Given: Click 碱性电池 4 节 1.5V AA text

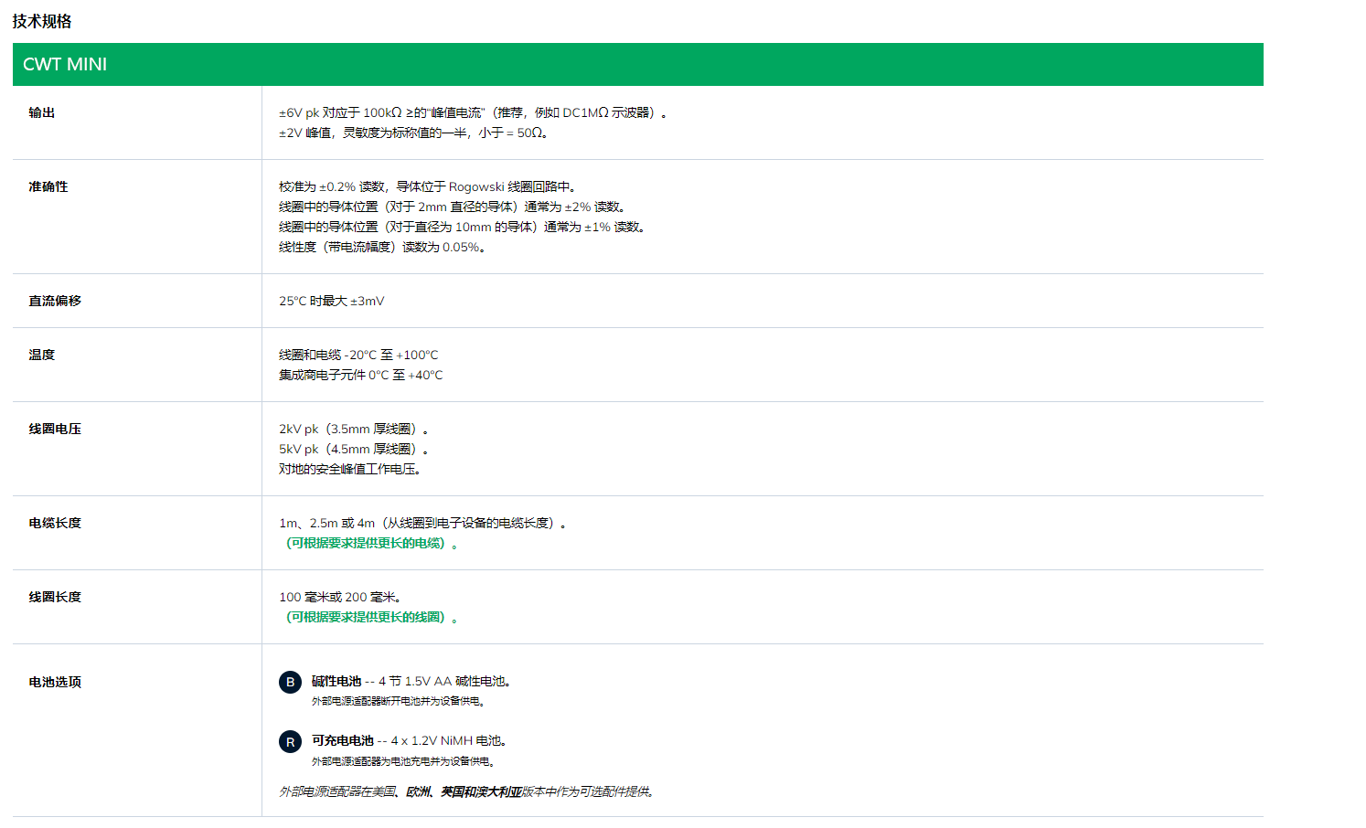Looking at the screenshot, I should [411, 681].
